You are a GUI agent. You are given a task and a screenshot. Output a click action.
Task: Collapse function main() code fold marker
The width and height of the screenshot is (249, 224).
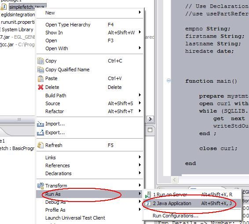coord(168,81)
